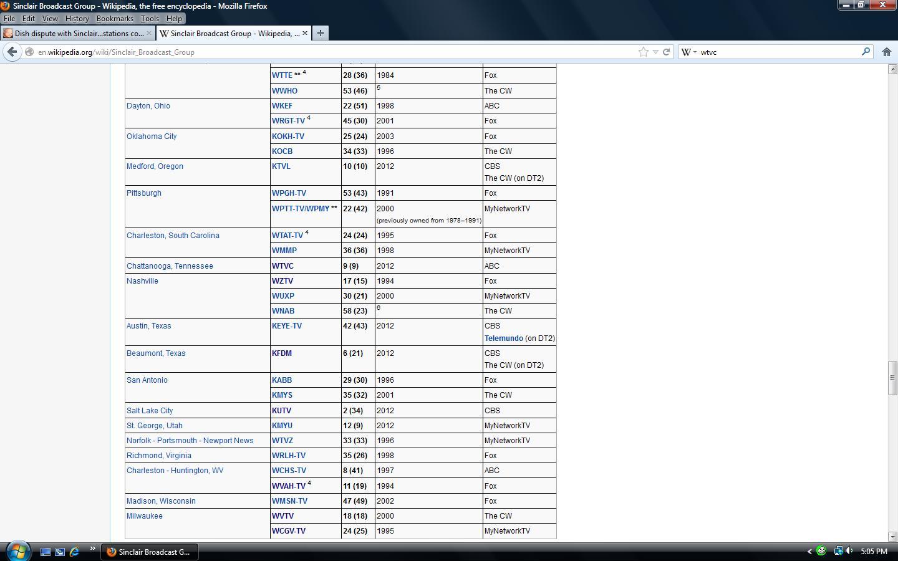Follow the WTVC station link

pos(282,266)
